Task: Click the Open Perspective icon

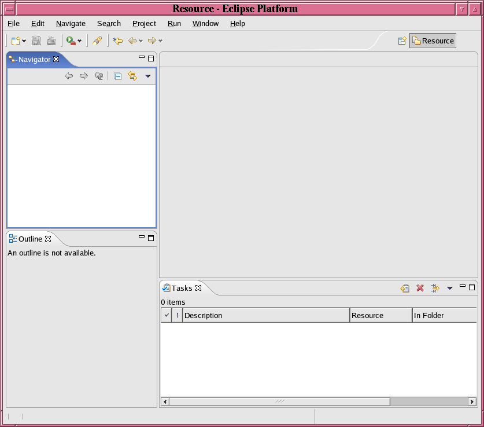Action: tap(402, 41)
